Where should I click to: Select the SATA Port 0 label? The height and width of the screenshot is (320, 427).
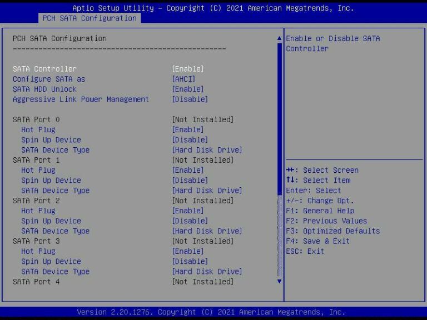(36, 120)
